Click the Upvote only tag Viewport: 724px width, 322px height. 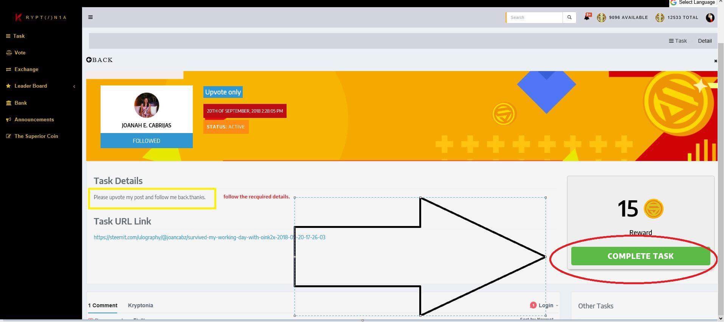pyautogui.click(x=223, y=92)
